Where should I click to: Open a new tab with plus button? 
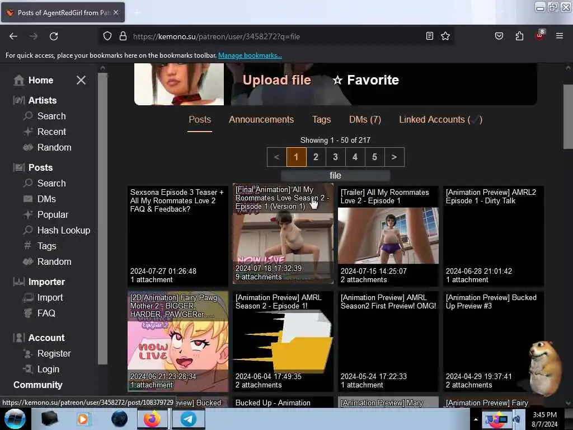pos(137,13)
